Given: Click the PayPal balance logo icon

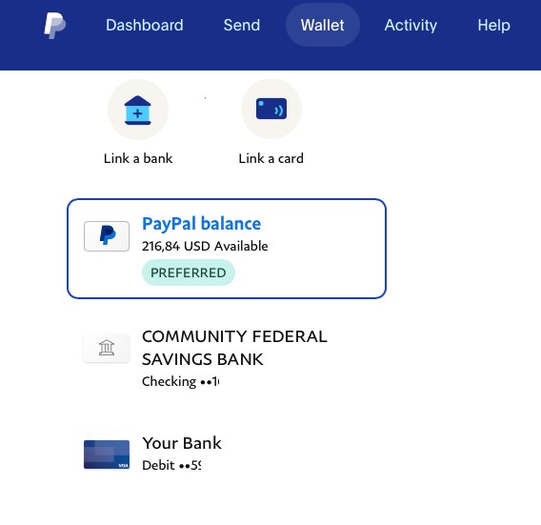Looking at the screenshot, I should click(x=107, y=236).
